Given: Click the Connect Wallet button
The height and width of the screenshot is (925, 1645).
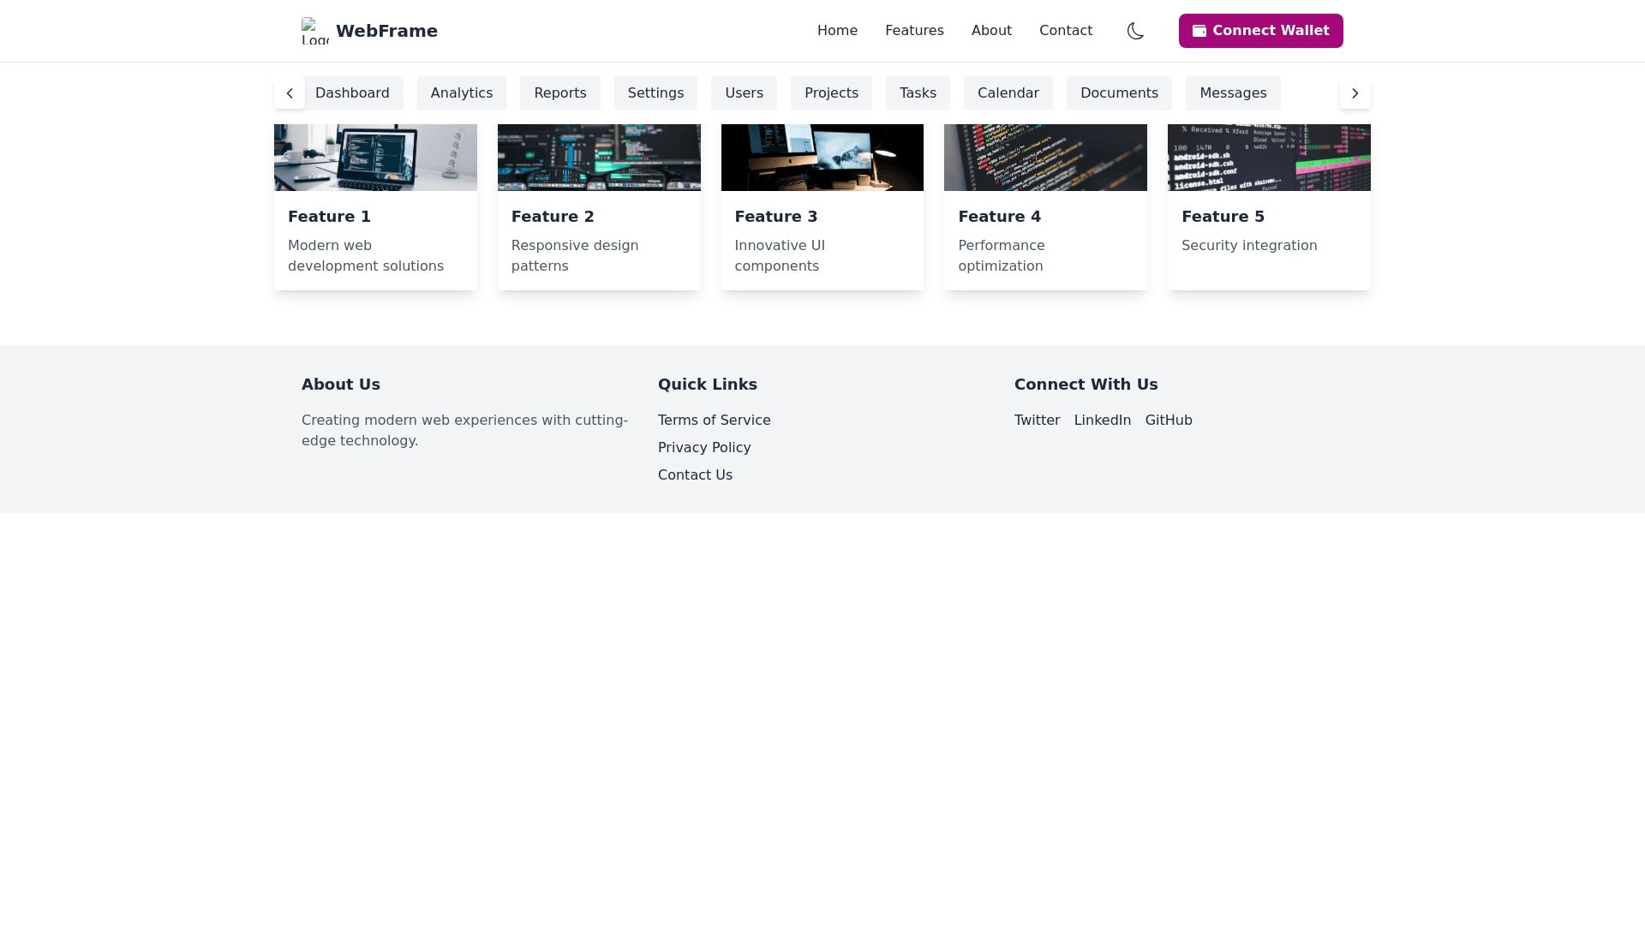Looking at the screenshot, I should (x=1260, y=31).
